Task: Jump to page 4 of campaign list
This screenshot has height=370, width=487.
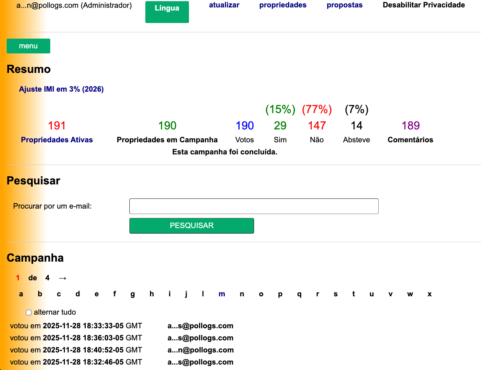Action: pos(48,278)
